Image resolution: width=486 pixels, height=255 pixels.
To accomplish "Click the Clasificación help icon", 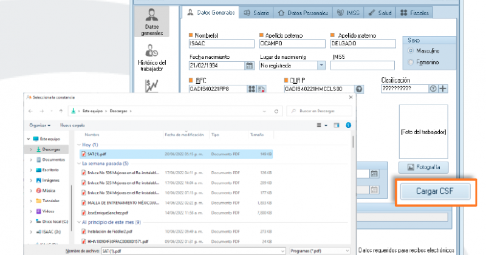I will pyautogui.click(x=433, y=89).
